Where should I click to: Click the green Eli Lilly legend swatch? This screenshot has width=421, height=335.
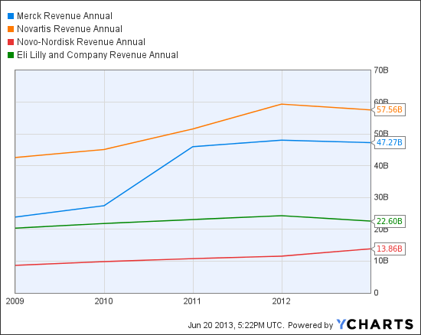tap(11, 55)
